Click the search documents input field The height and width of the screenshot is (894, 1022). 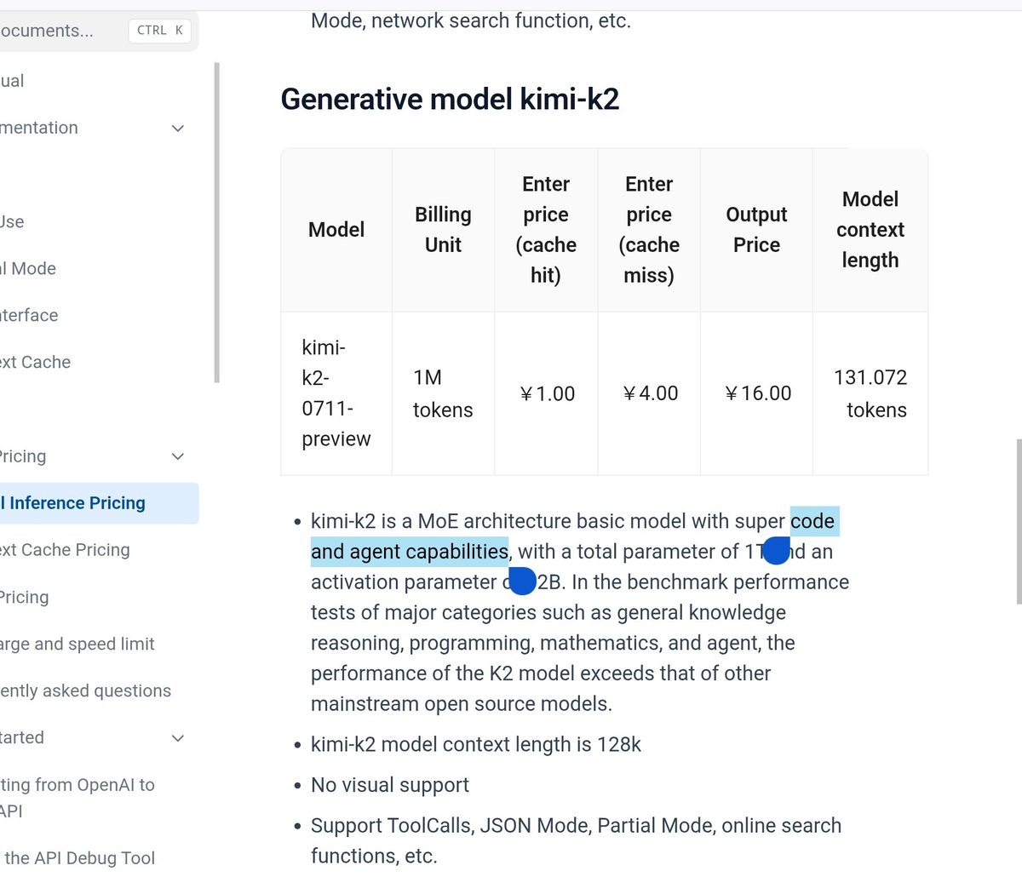click(98, 31)
